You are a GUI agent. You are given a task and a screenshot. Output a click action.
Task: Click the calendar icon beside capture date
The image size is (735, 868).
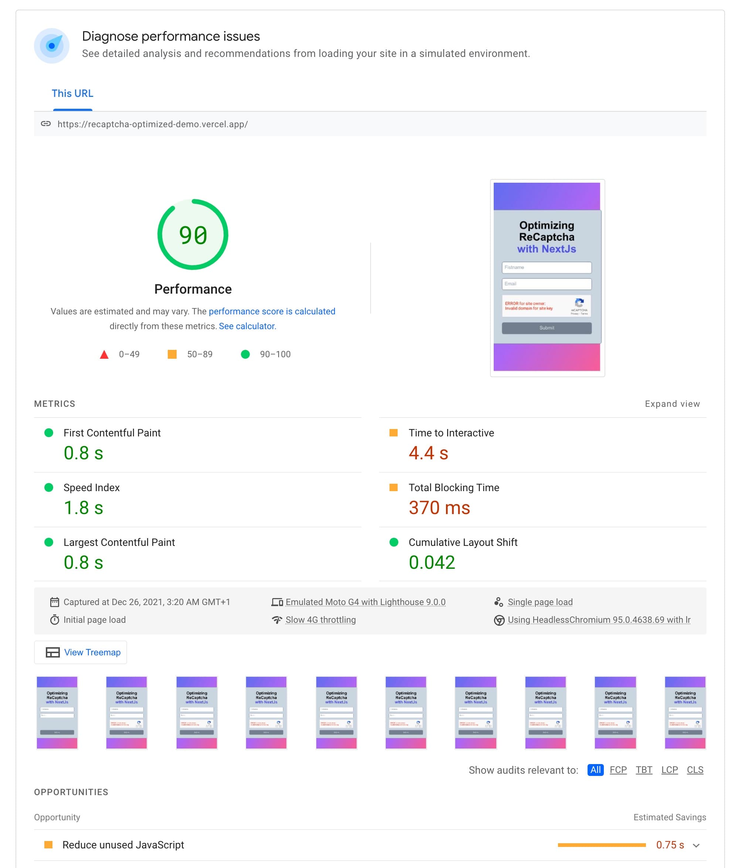click(x=55, y=602)
